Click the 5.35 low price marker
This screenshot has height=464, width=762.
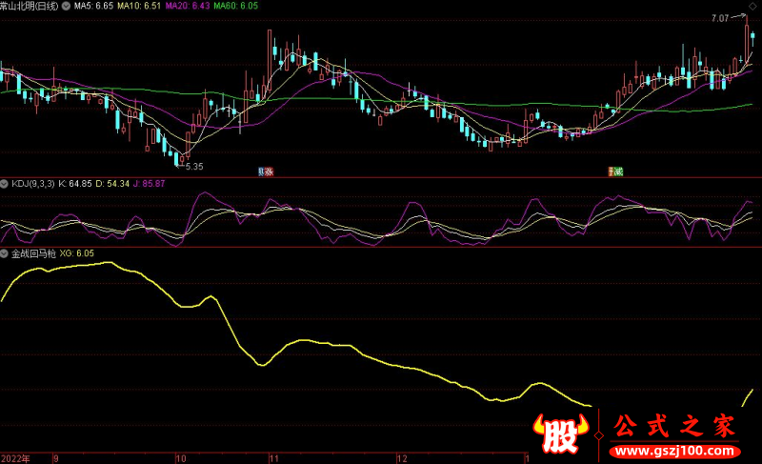point(194,166)
